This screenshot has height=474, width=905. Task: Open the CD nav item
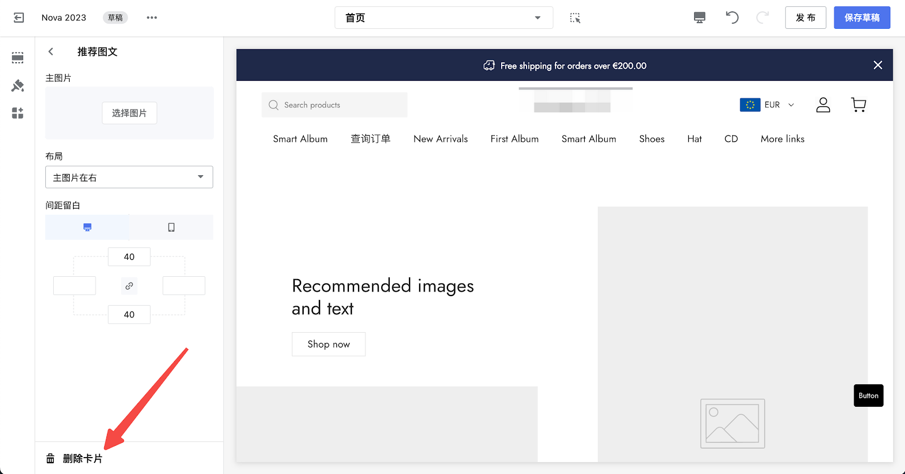pyautogui.click(x=731, y=139)
